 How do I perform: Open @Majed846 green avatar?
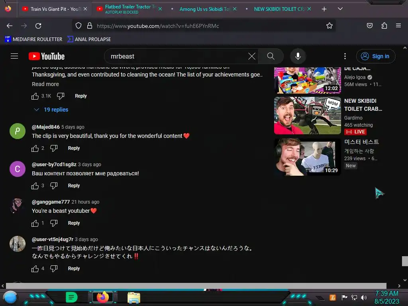pyautogui.click(x=18, y=131)
